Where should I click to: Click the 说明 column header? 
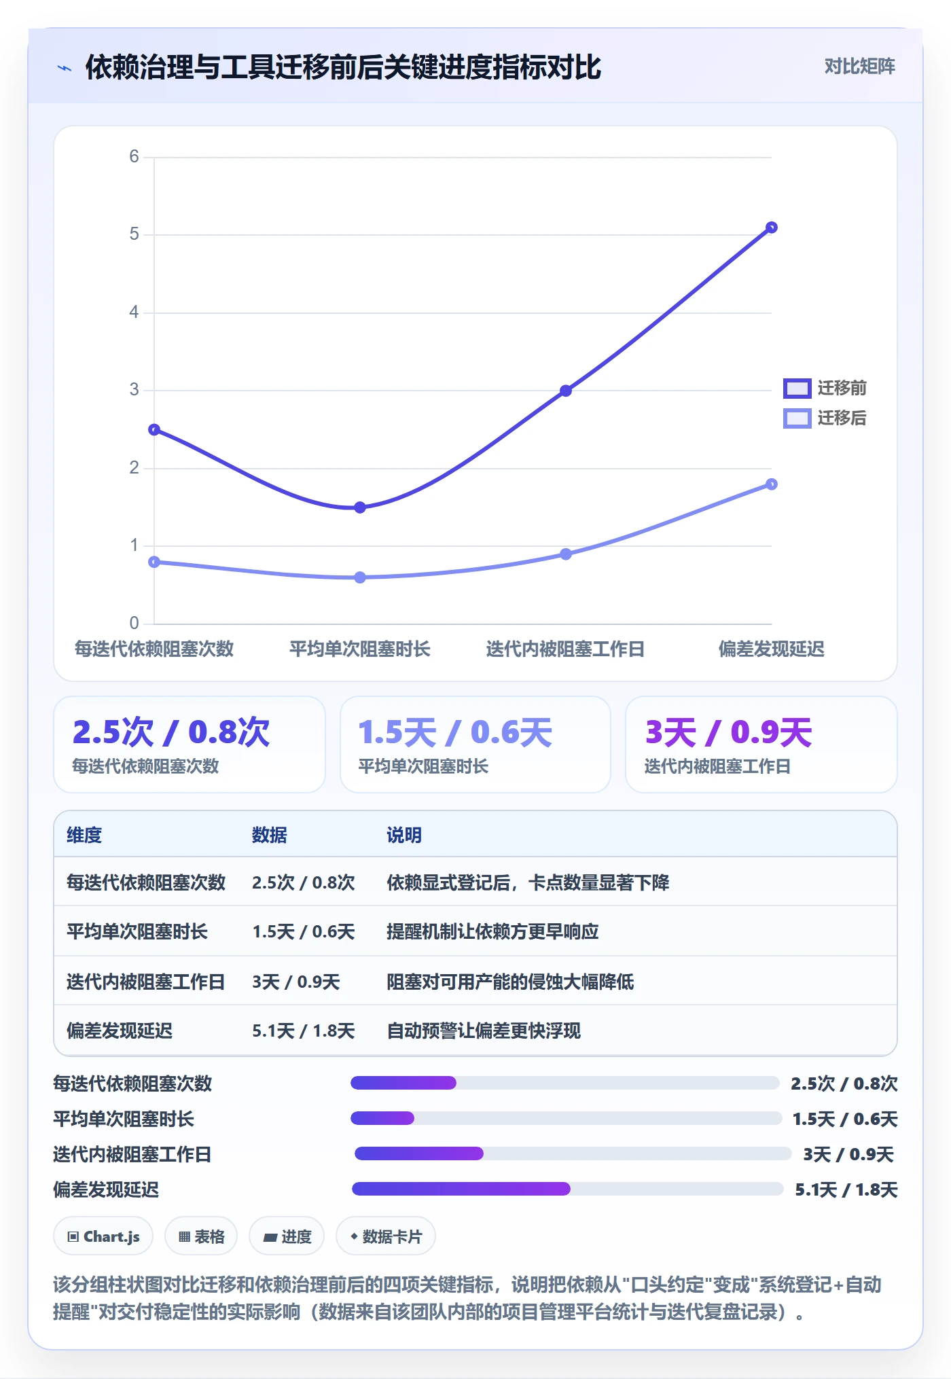point(404,835)
